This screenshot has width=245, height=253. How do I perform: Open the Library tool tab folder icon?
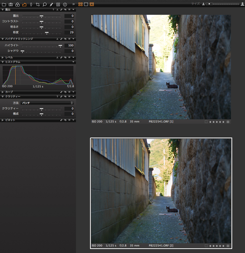[4, 5]
